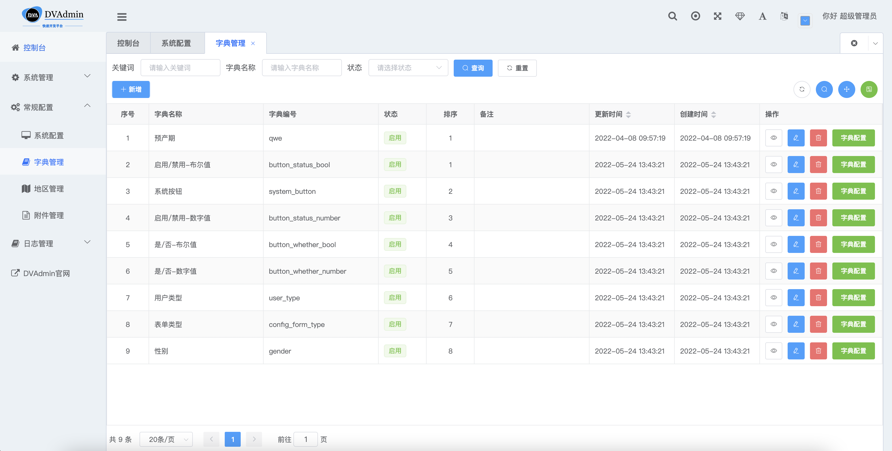Open the search magnifier in the header

point(673,16)
